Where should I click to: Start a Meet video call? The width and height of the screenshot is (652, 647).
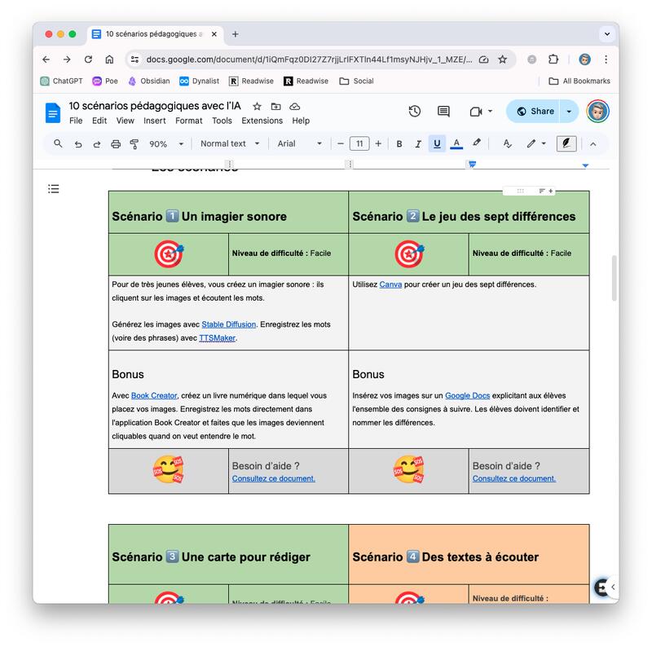(476, 112)
